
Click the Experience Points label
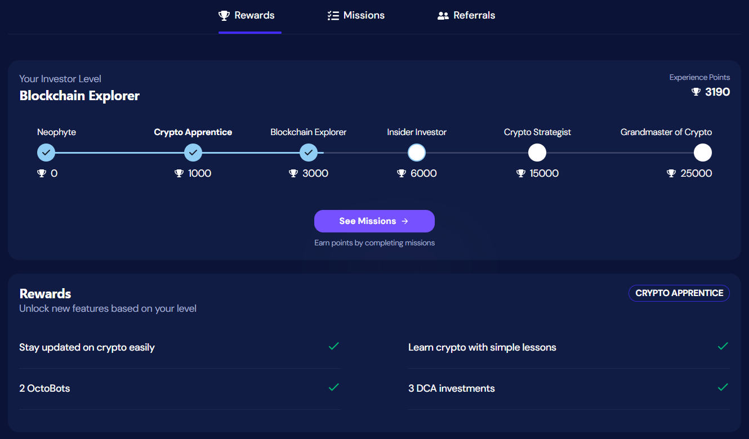699,78
